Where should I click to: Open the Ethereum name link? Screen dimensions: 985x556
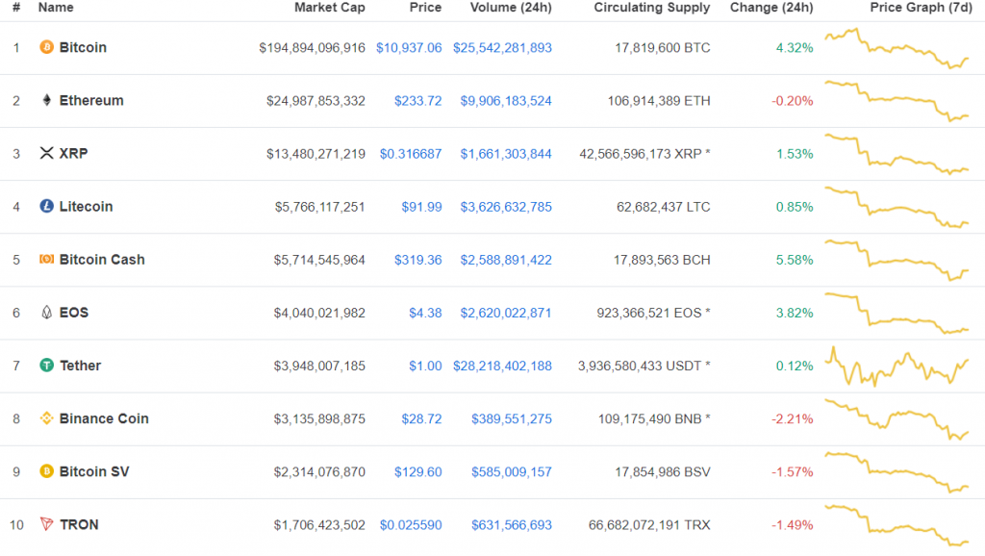click(x=91, y=100)
